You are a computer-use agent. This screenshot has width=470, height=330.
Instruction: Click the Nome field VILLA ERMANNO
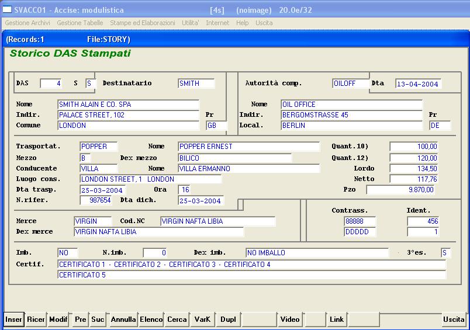point(249,169)
